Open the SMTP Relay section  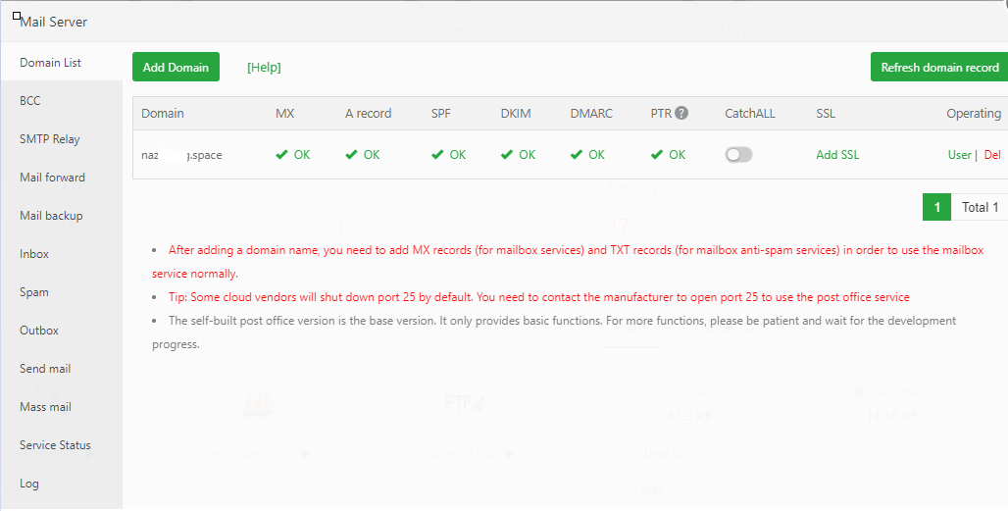click(50, 139)
